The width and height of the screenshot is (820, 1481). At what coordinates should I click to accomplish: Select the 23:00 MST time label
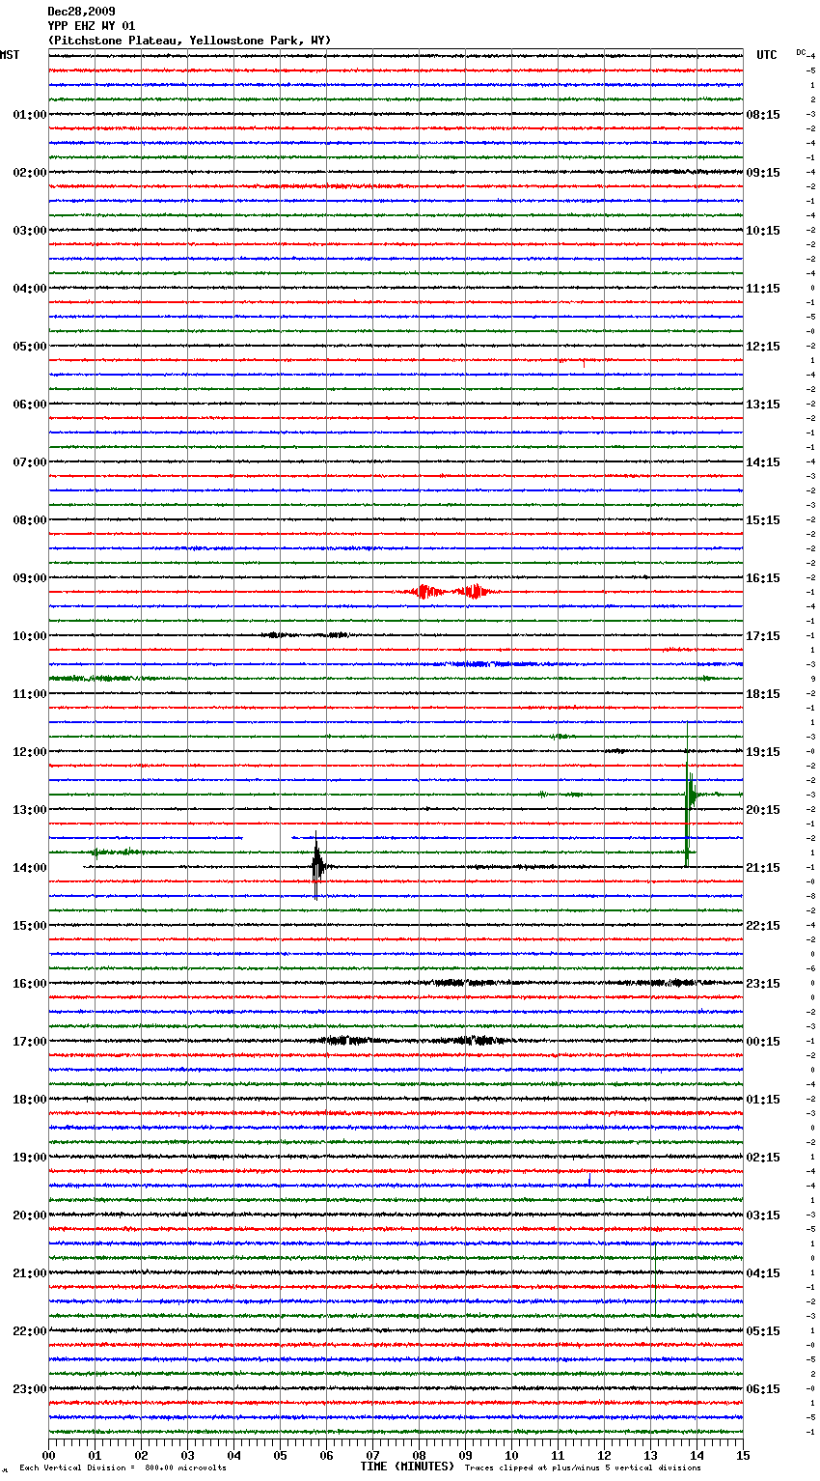[x=30, y=1389]
